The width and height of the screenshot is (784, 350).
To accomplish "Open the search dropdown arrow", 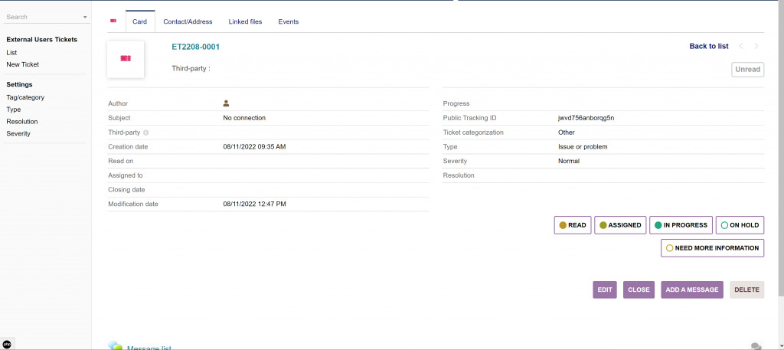I will point(85,18).
